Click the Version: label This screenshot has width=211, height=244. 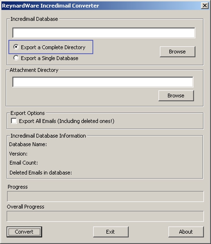(18, 154)
